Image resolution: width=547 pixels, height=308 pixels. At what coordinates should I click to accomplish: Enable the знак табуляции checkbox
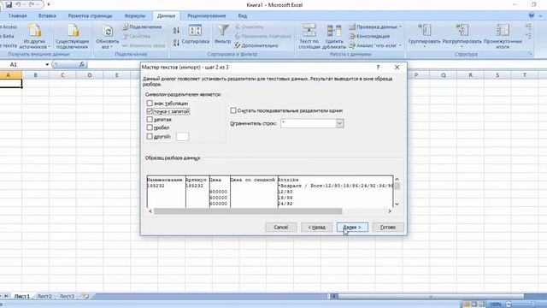coord(150,104)
